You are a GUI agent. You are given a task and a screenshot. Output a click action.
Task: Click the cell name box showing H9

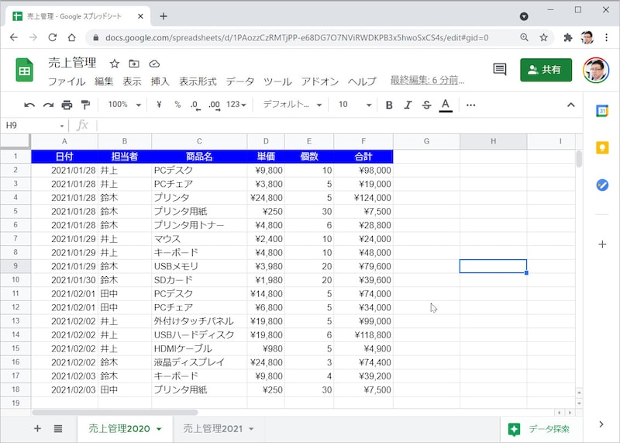[x=34, y=126]
